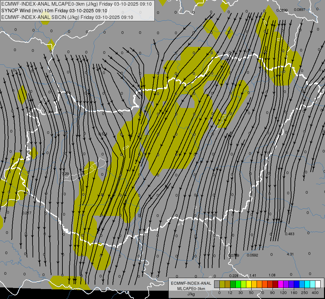
Task: Click the legend label MLCAPE0-3km
Action: 191,289
